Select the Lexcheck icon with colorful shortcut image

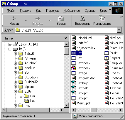[x=74, y=68]
